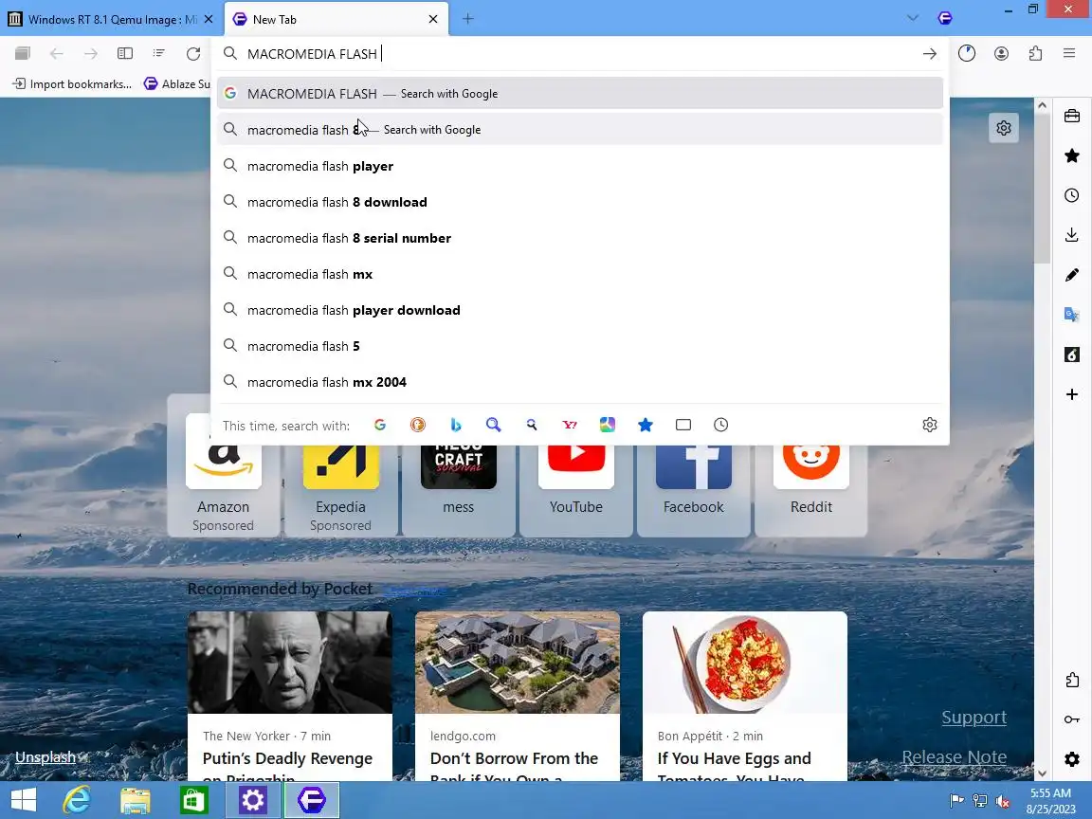Launch Internet Explorer from taskbar
The height and width of the screenshot is (819, 1092).
[x=77, y=800]
